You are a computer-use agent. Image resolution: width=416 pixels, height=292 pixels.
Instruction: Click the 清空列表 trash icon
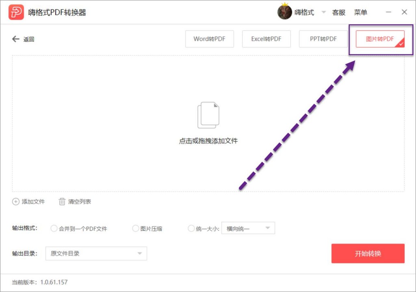62,202
